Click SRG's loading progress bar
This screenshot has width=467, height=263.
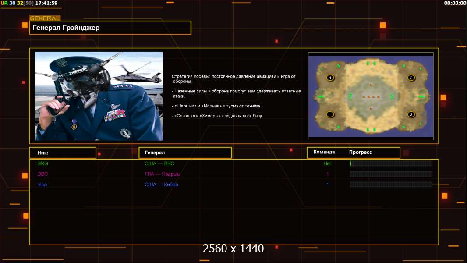[391, 163]
